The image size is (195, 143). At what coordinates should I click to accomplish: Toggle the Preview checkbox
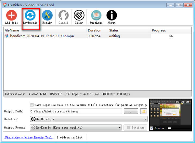coord(151,128)
